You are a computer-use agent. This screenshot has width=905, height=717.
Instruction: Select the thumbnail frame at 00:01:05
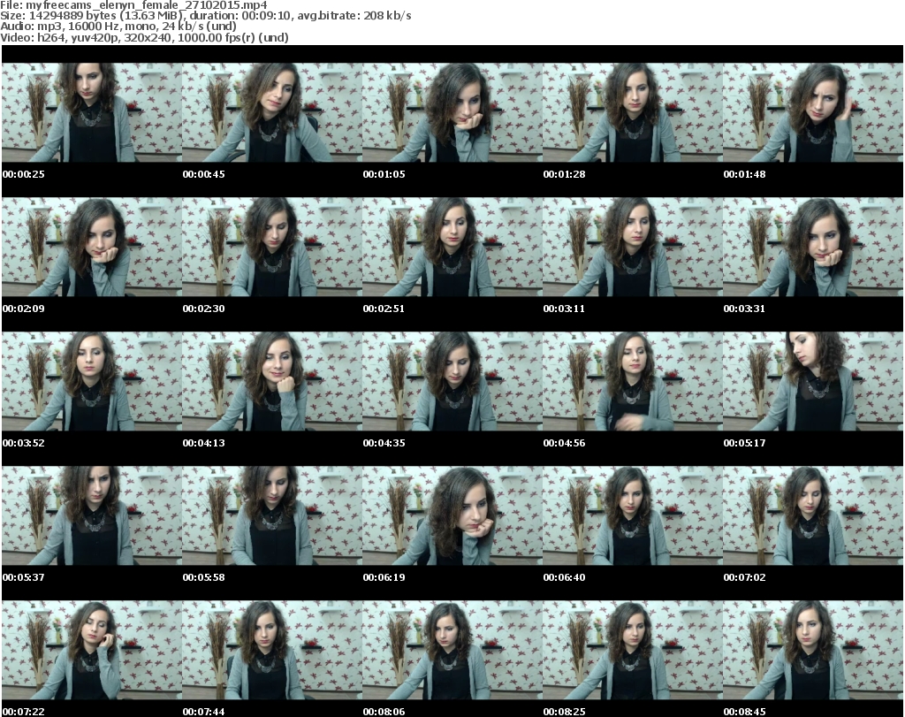pos(452,112)
